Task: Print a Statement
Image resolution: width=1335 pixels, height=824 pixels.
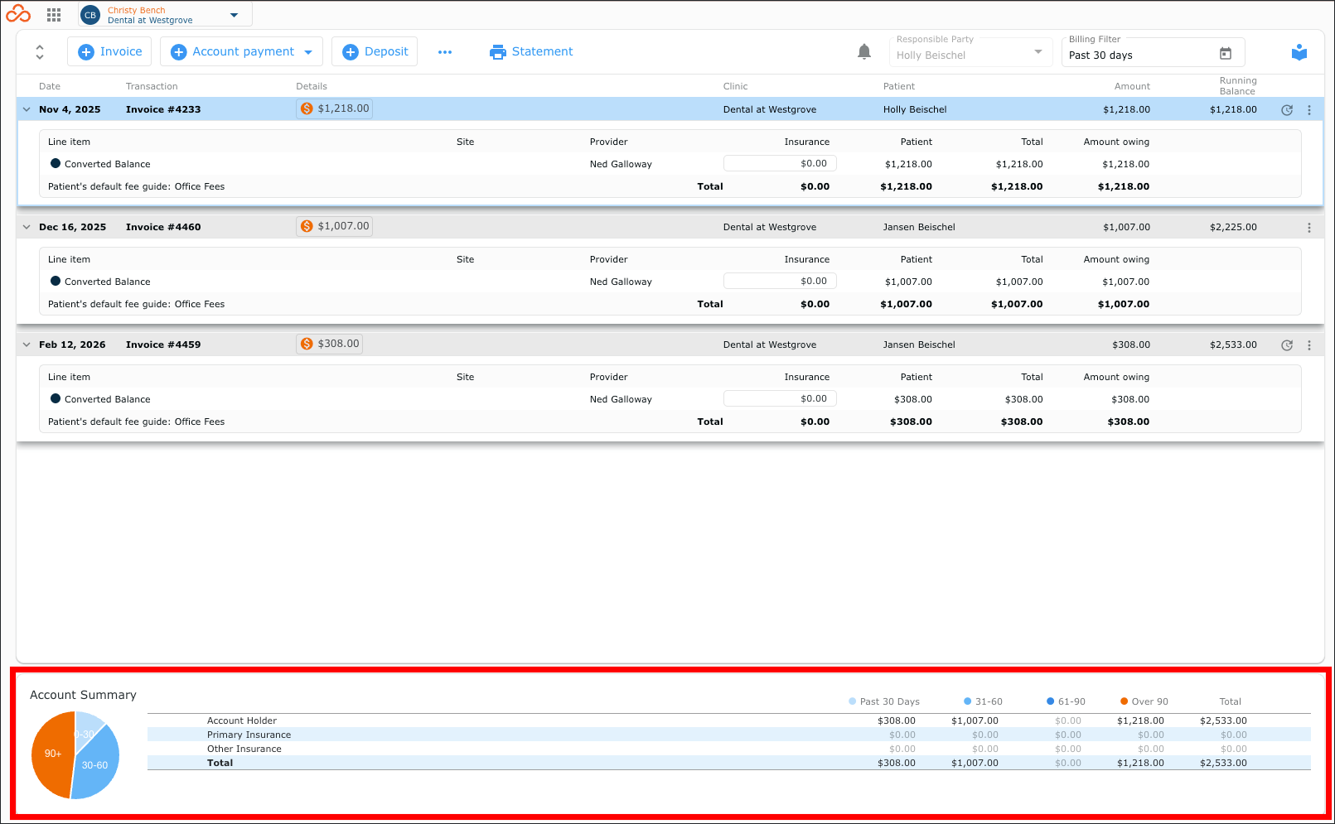Action: 531,51
